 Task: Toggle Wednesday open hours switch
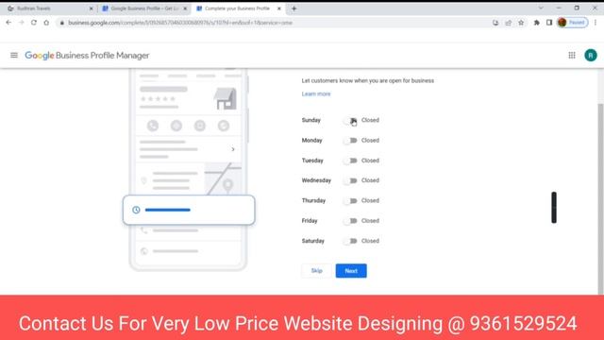point(350,180)
